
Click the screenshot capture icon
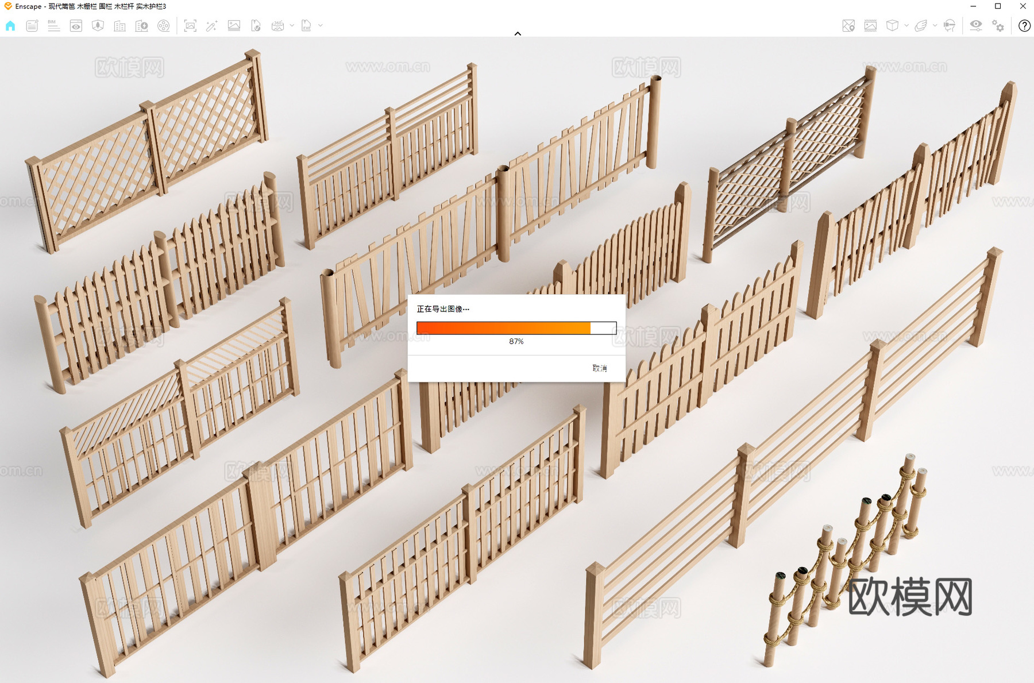[190, 26]
